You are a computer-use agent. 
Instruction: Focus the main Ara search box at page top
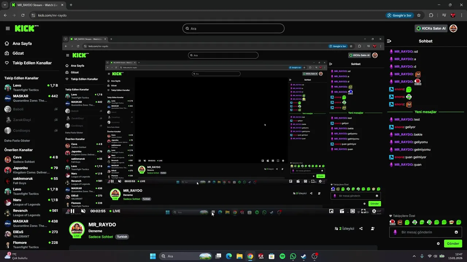pyautogui.click(x=233, y=28)
